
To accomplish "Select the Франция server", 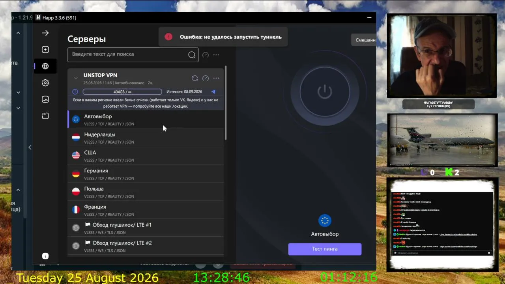I will coord(146,210).
